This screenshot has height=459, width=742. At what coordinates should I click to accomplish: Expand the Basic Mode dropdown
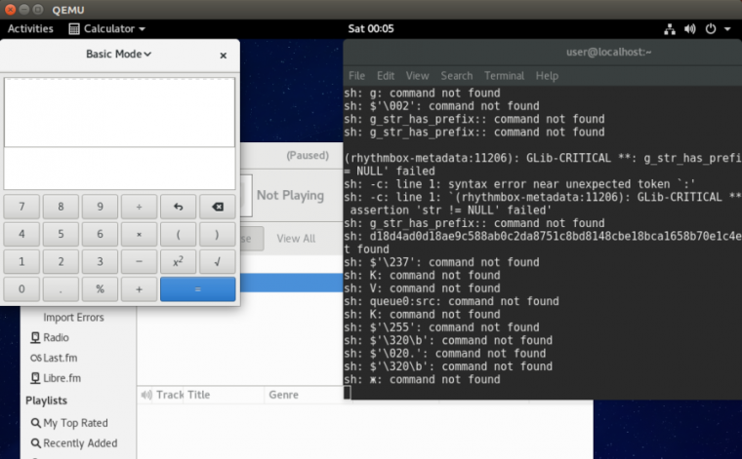pos(119,55)
